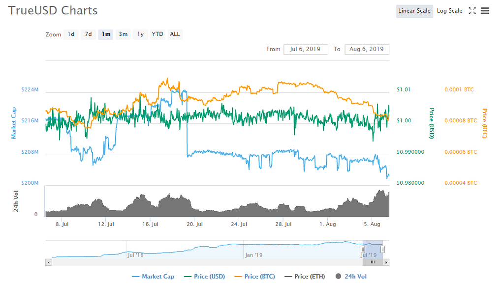Show ALL time range
This screenshot has width=504, height=284.
(x=175, y=34)
